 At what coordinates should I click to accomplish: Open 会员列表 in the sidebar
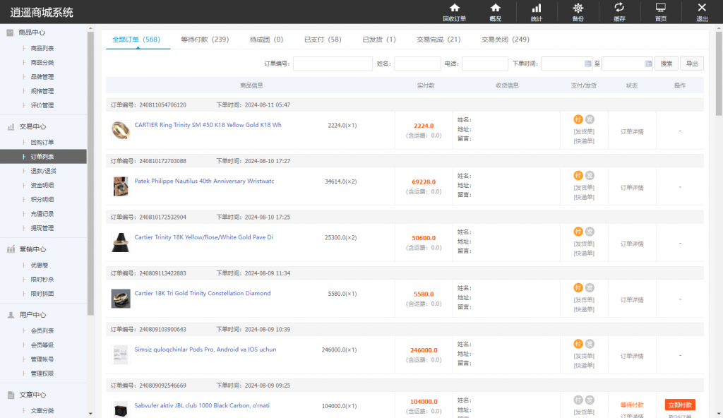coord(42,331)
